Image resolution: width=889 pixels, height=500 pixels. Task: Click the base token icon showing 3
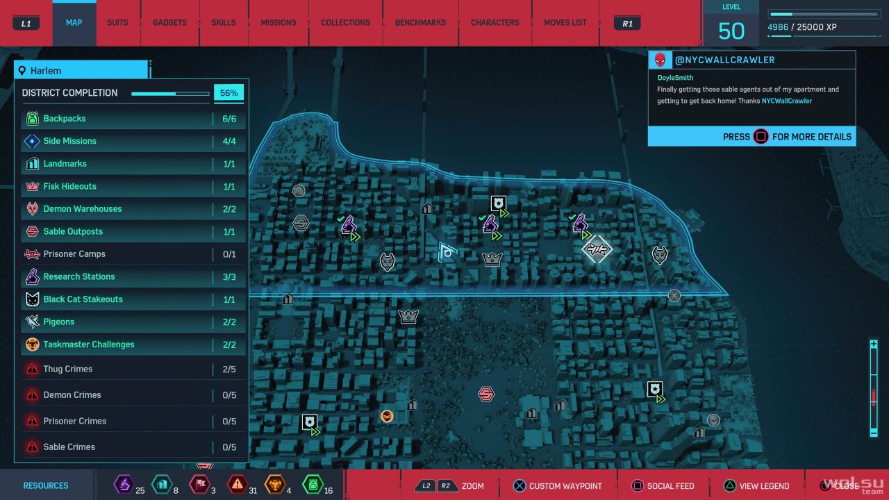click(x=199, y=484)
